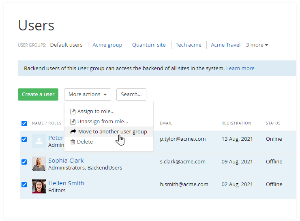Click the Move to another group arrow icon
This screenshot has width=300, height=221.
coord(73,132)
